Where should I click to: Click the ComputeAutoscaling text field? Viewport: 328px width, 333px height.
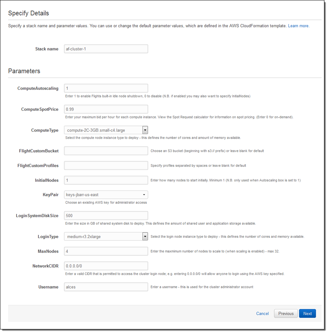point(106,88)
